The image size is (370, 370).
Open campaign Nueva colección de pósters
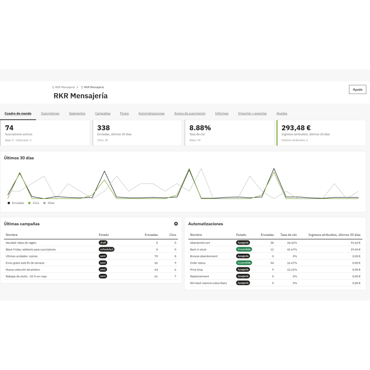tap(23, 269)
